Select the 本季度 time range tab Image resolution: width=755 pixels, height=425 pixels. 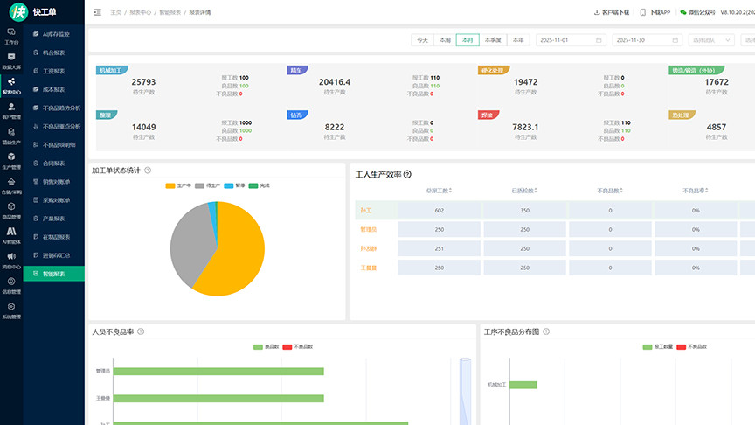493,40
